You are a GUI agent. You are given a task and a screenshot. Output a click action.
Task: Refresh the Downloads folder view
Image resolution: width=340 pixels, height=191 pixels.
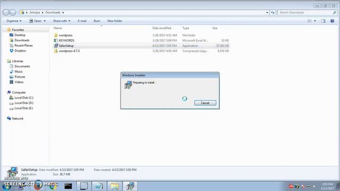[273, 13]
